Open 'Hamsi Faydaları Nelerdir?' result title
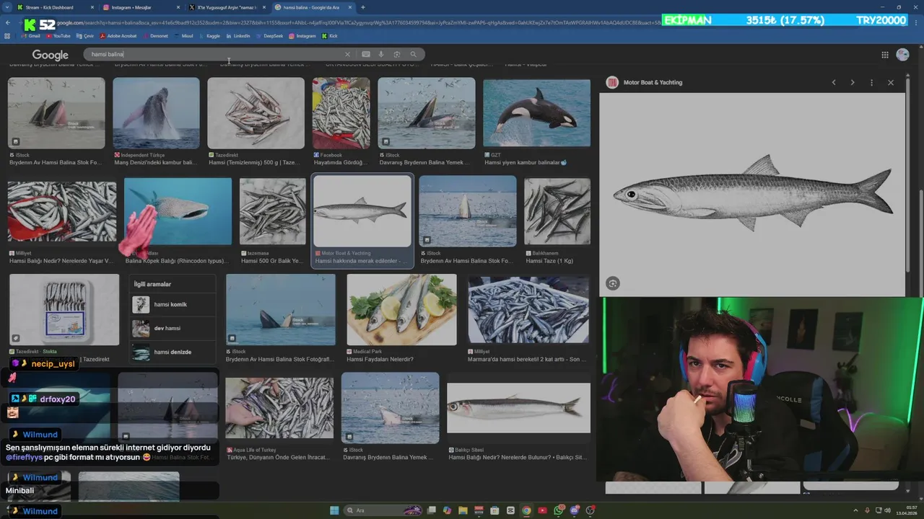The height and width of the screenshot is (519, 924). click(x=380, y=359)
